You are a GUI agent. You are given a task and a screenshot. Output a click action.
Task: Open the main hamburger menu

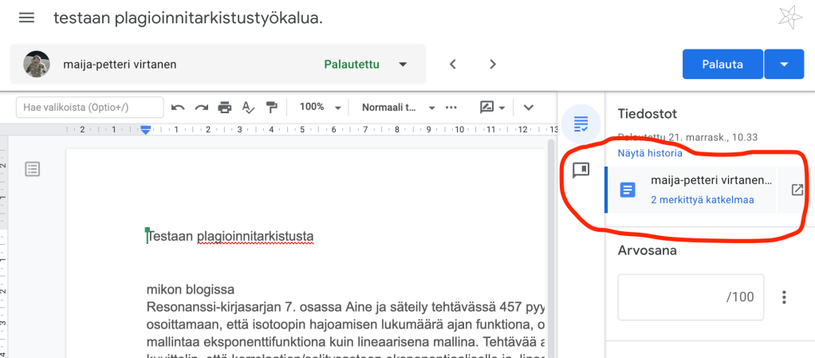click(x=26, y=18)
